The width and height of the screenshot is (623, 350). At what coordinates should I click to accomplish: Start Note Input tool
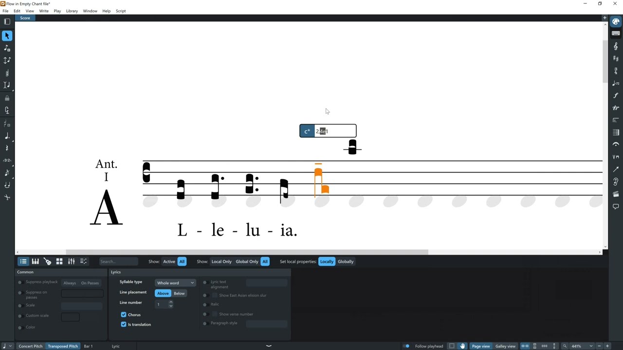coord(7,48)
